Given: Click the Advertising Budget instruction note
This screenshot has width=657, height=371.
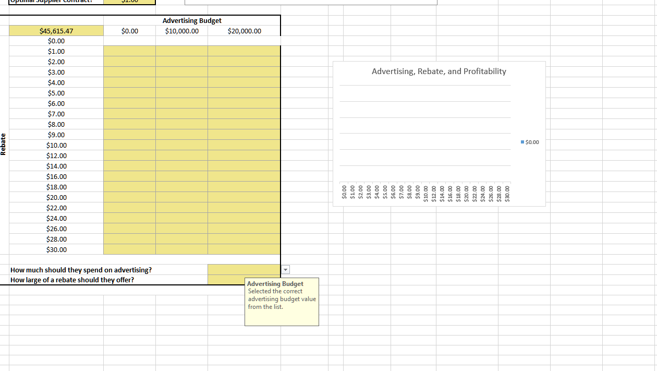Looking at the screenshot, I should pos(282,302).
